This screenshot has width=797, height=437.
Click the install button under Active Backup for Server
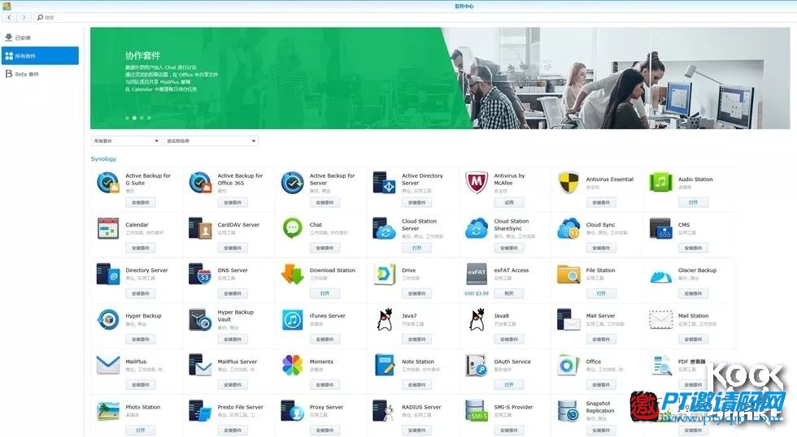point(324,202)
